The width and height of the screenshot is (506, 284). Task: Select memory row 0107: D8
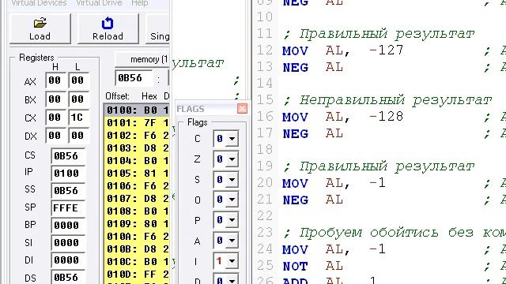click(x=137, y=199)
